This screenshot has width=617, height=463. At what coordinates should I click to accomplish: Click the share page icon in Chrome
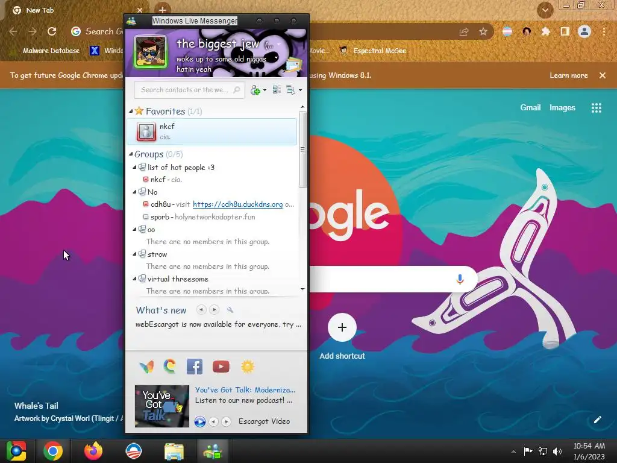464,31
